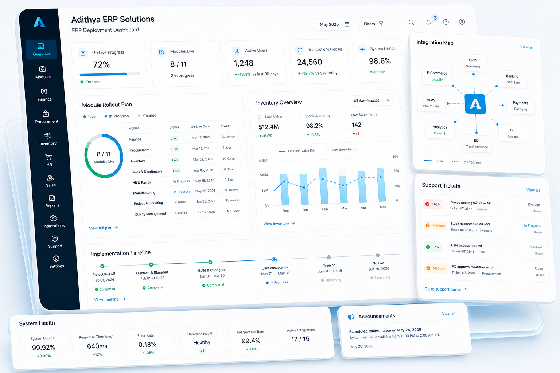This screenshot has width=560, height=373.
Task: Select the E-Commerce Shopify integration node
Action: [x=437, y=76]
